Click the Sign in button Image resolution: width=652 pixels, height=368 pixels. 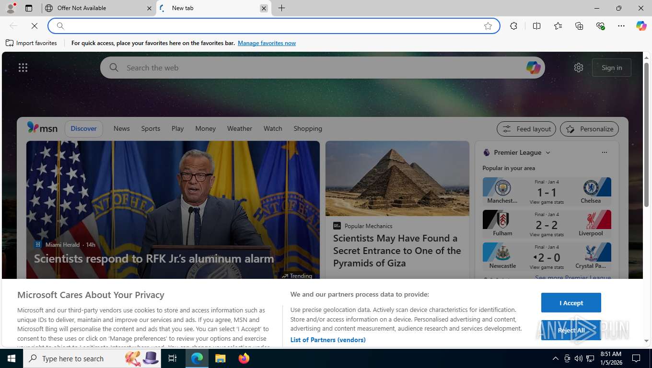click(612, 68)
